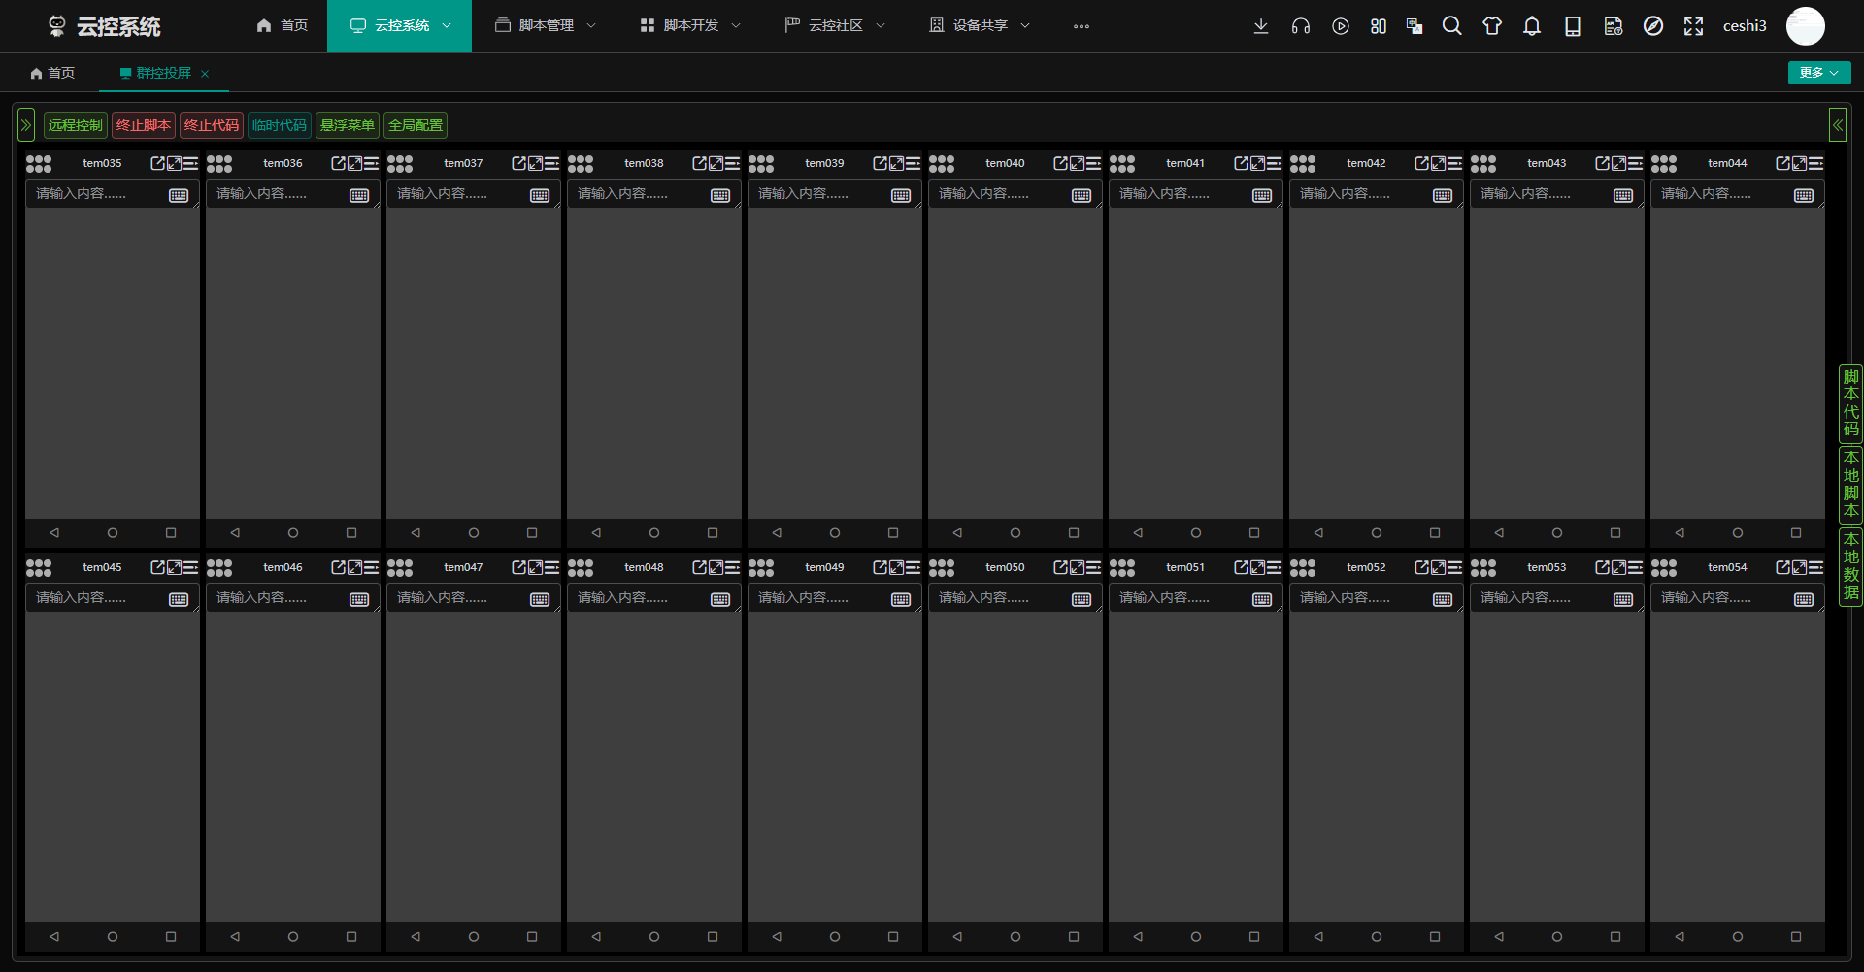Click the 终止脚本 button
Viewport: 1864px width, 972px height.
(144, 125)
